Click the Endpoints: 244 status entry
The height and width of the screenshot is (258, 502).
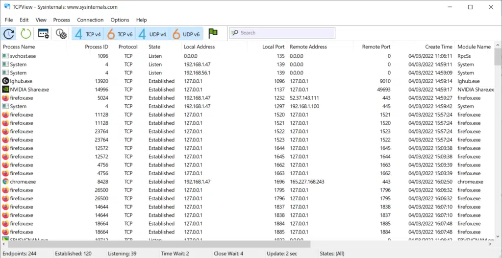coord(19,254)
